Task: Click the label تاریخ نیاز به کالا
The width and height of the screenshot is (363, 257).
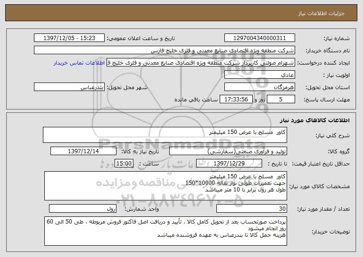Action: (140, 152)
